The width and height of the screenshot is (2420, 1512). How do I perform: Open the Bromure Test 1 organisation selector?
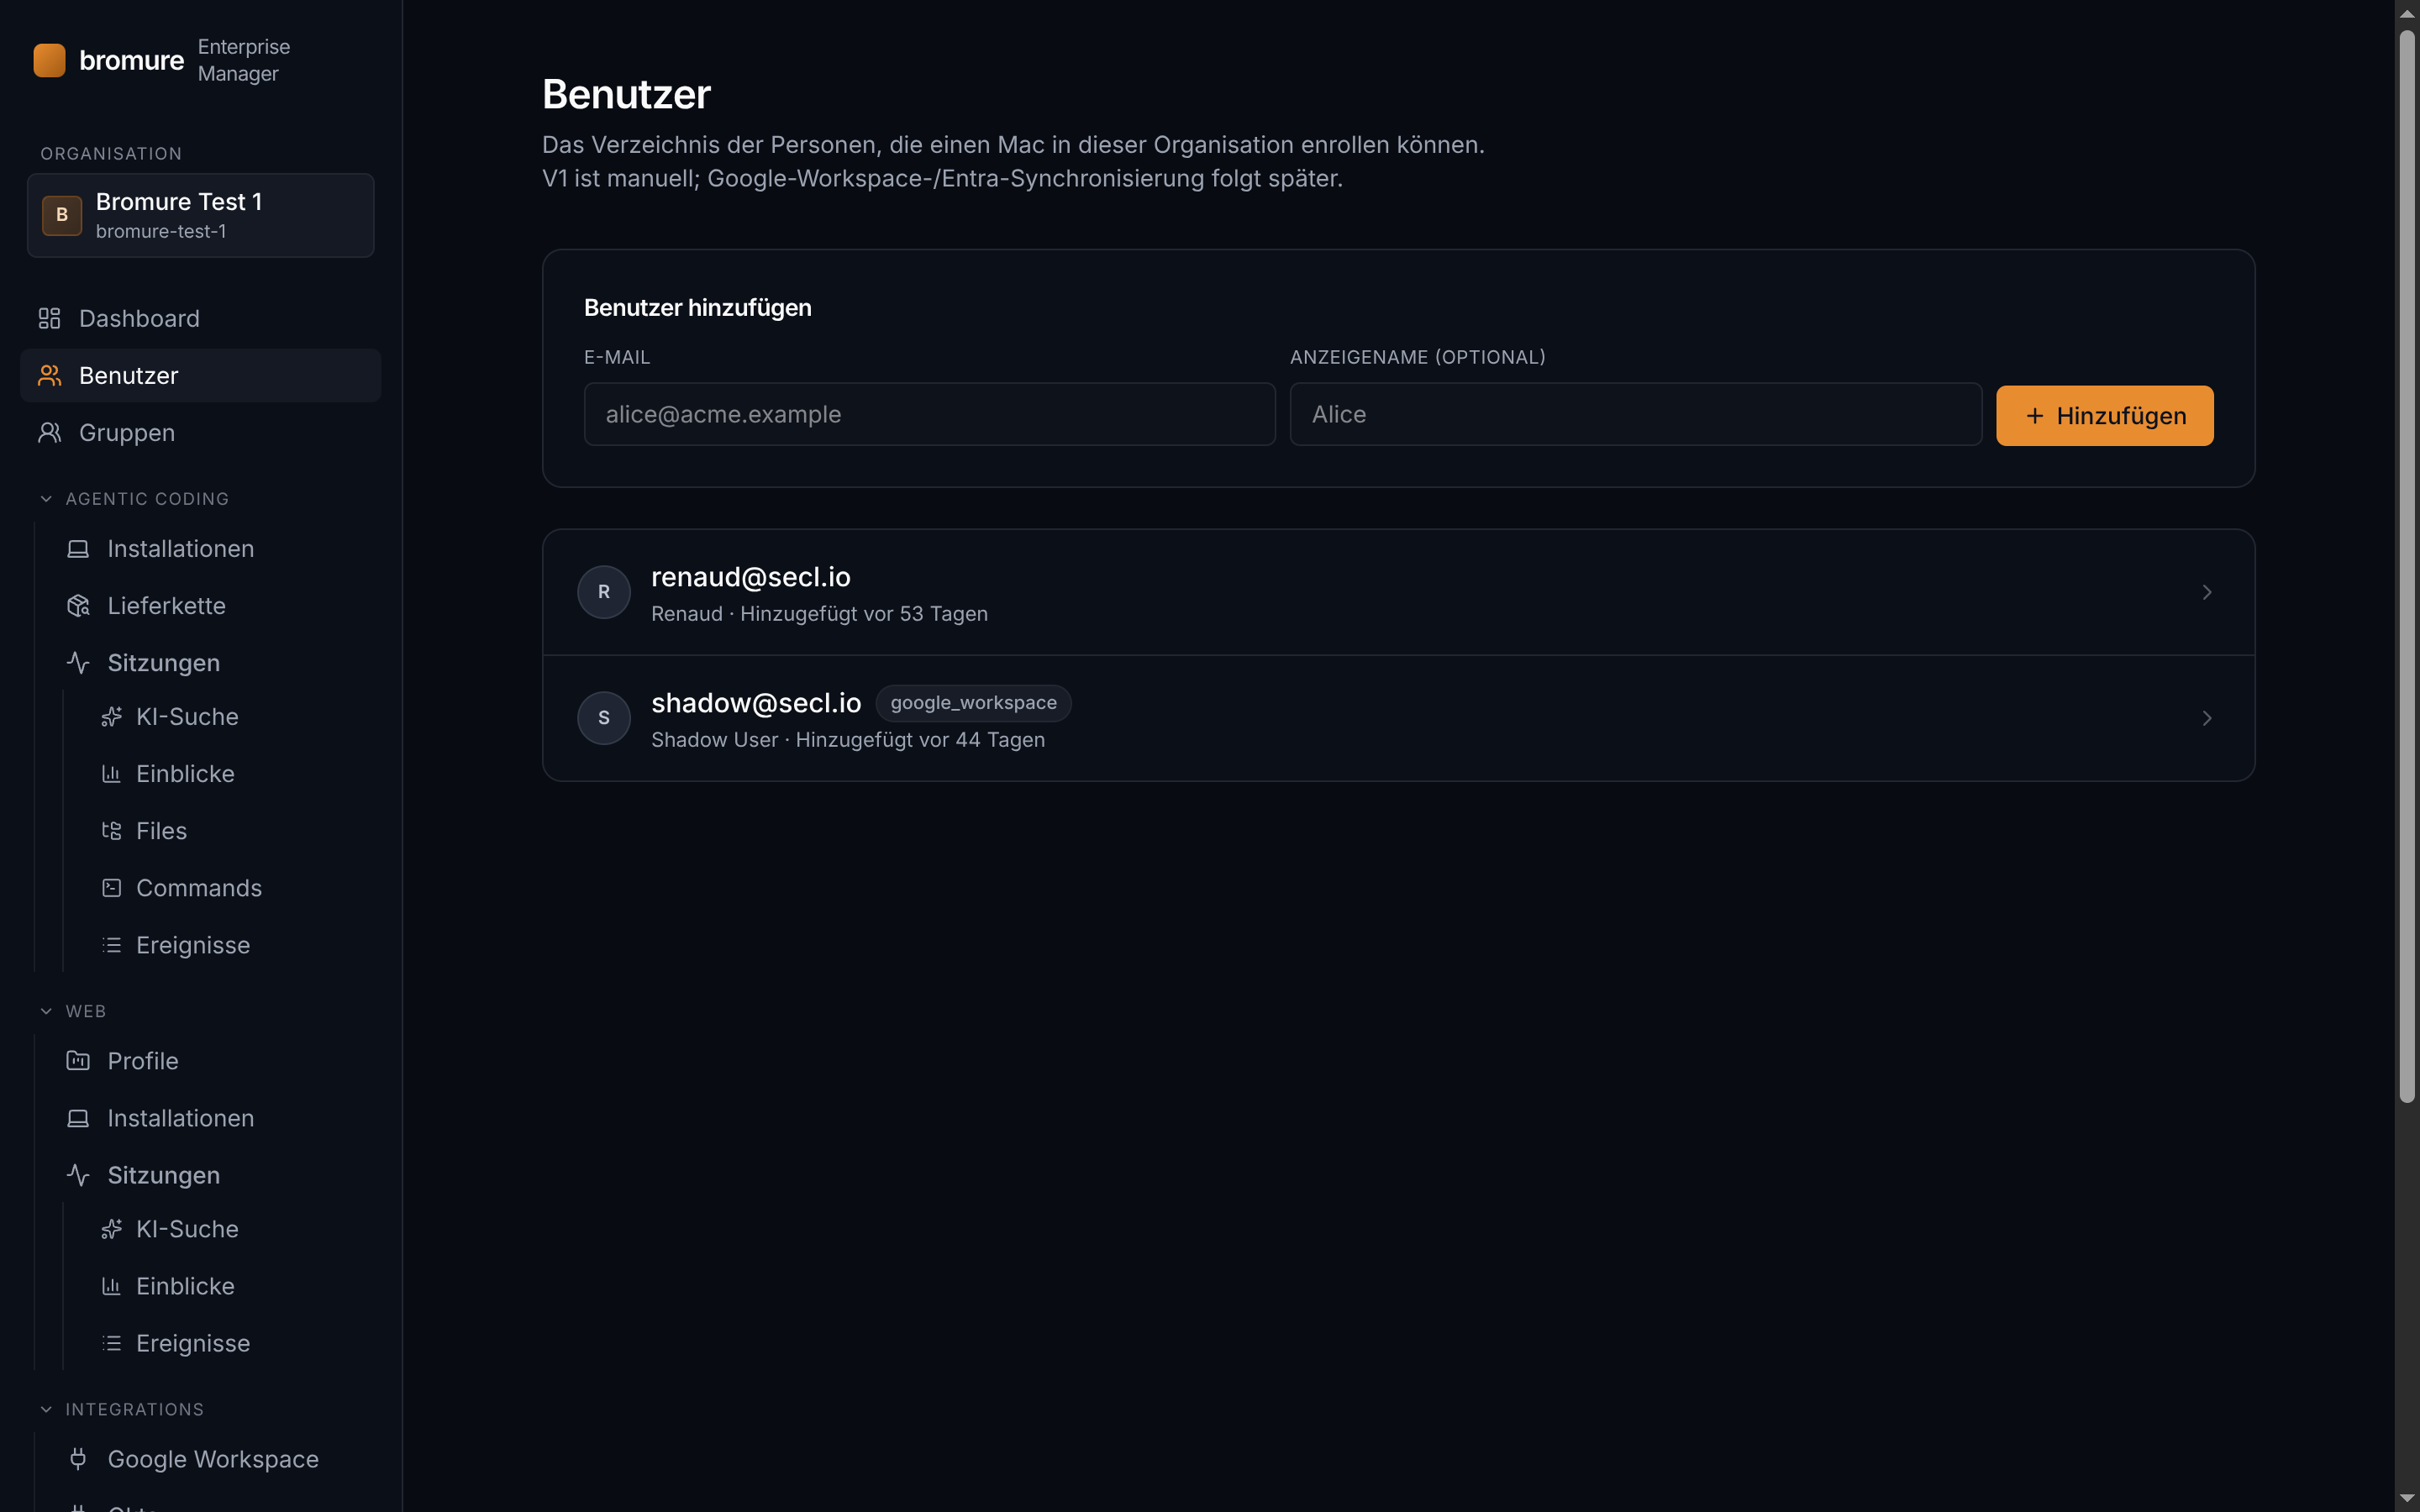[x=200, y=215]
